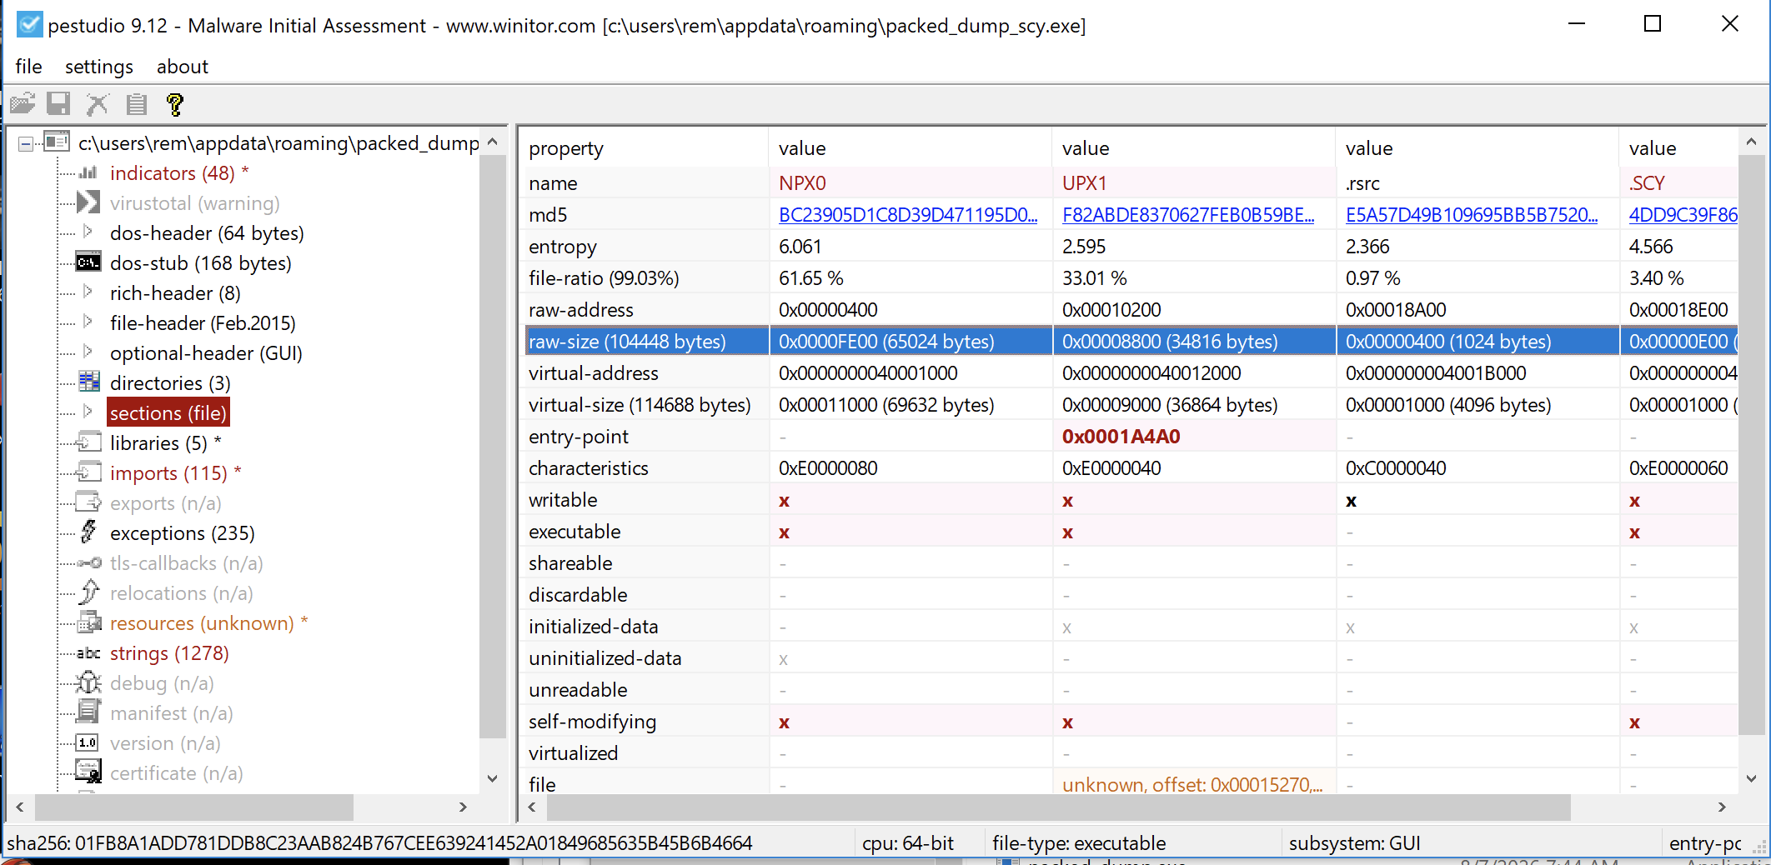Select the raw-size (104448 bytes) row label
The height and width of the screenshot is (865, 1771).
point(627,342)
